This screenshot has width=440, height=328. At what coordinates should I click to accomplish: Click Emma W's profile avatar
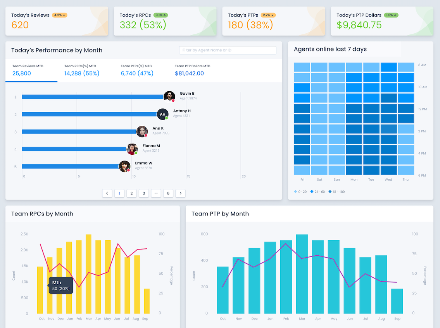click(125, 166)
